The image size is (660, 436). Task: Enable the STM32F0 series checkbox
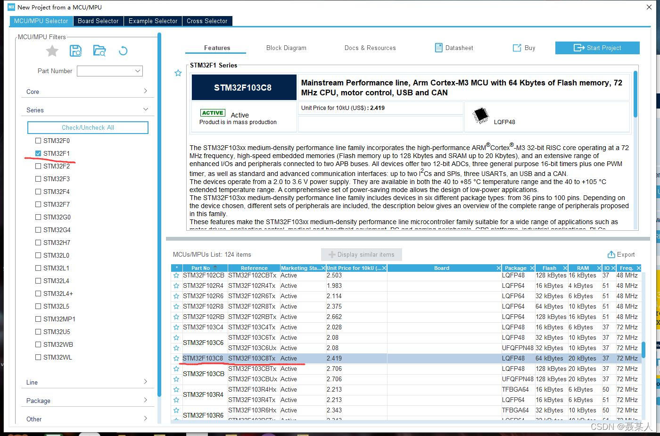38,141
